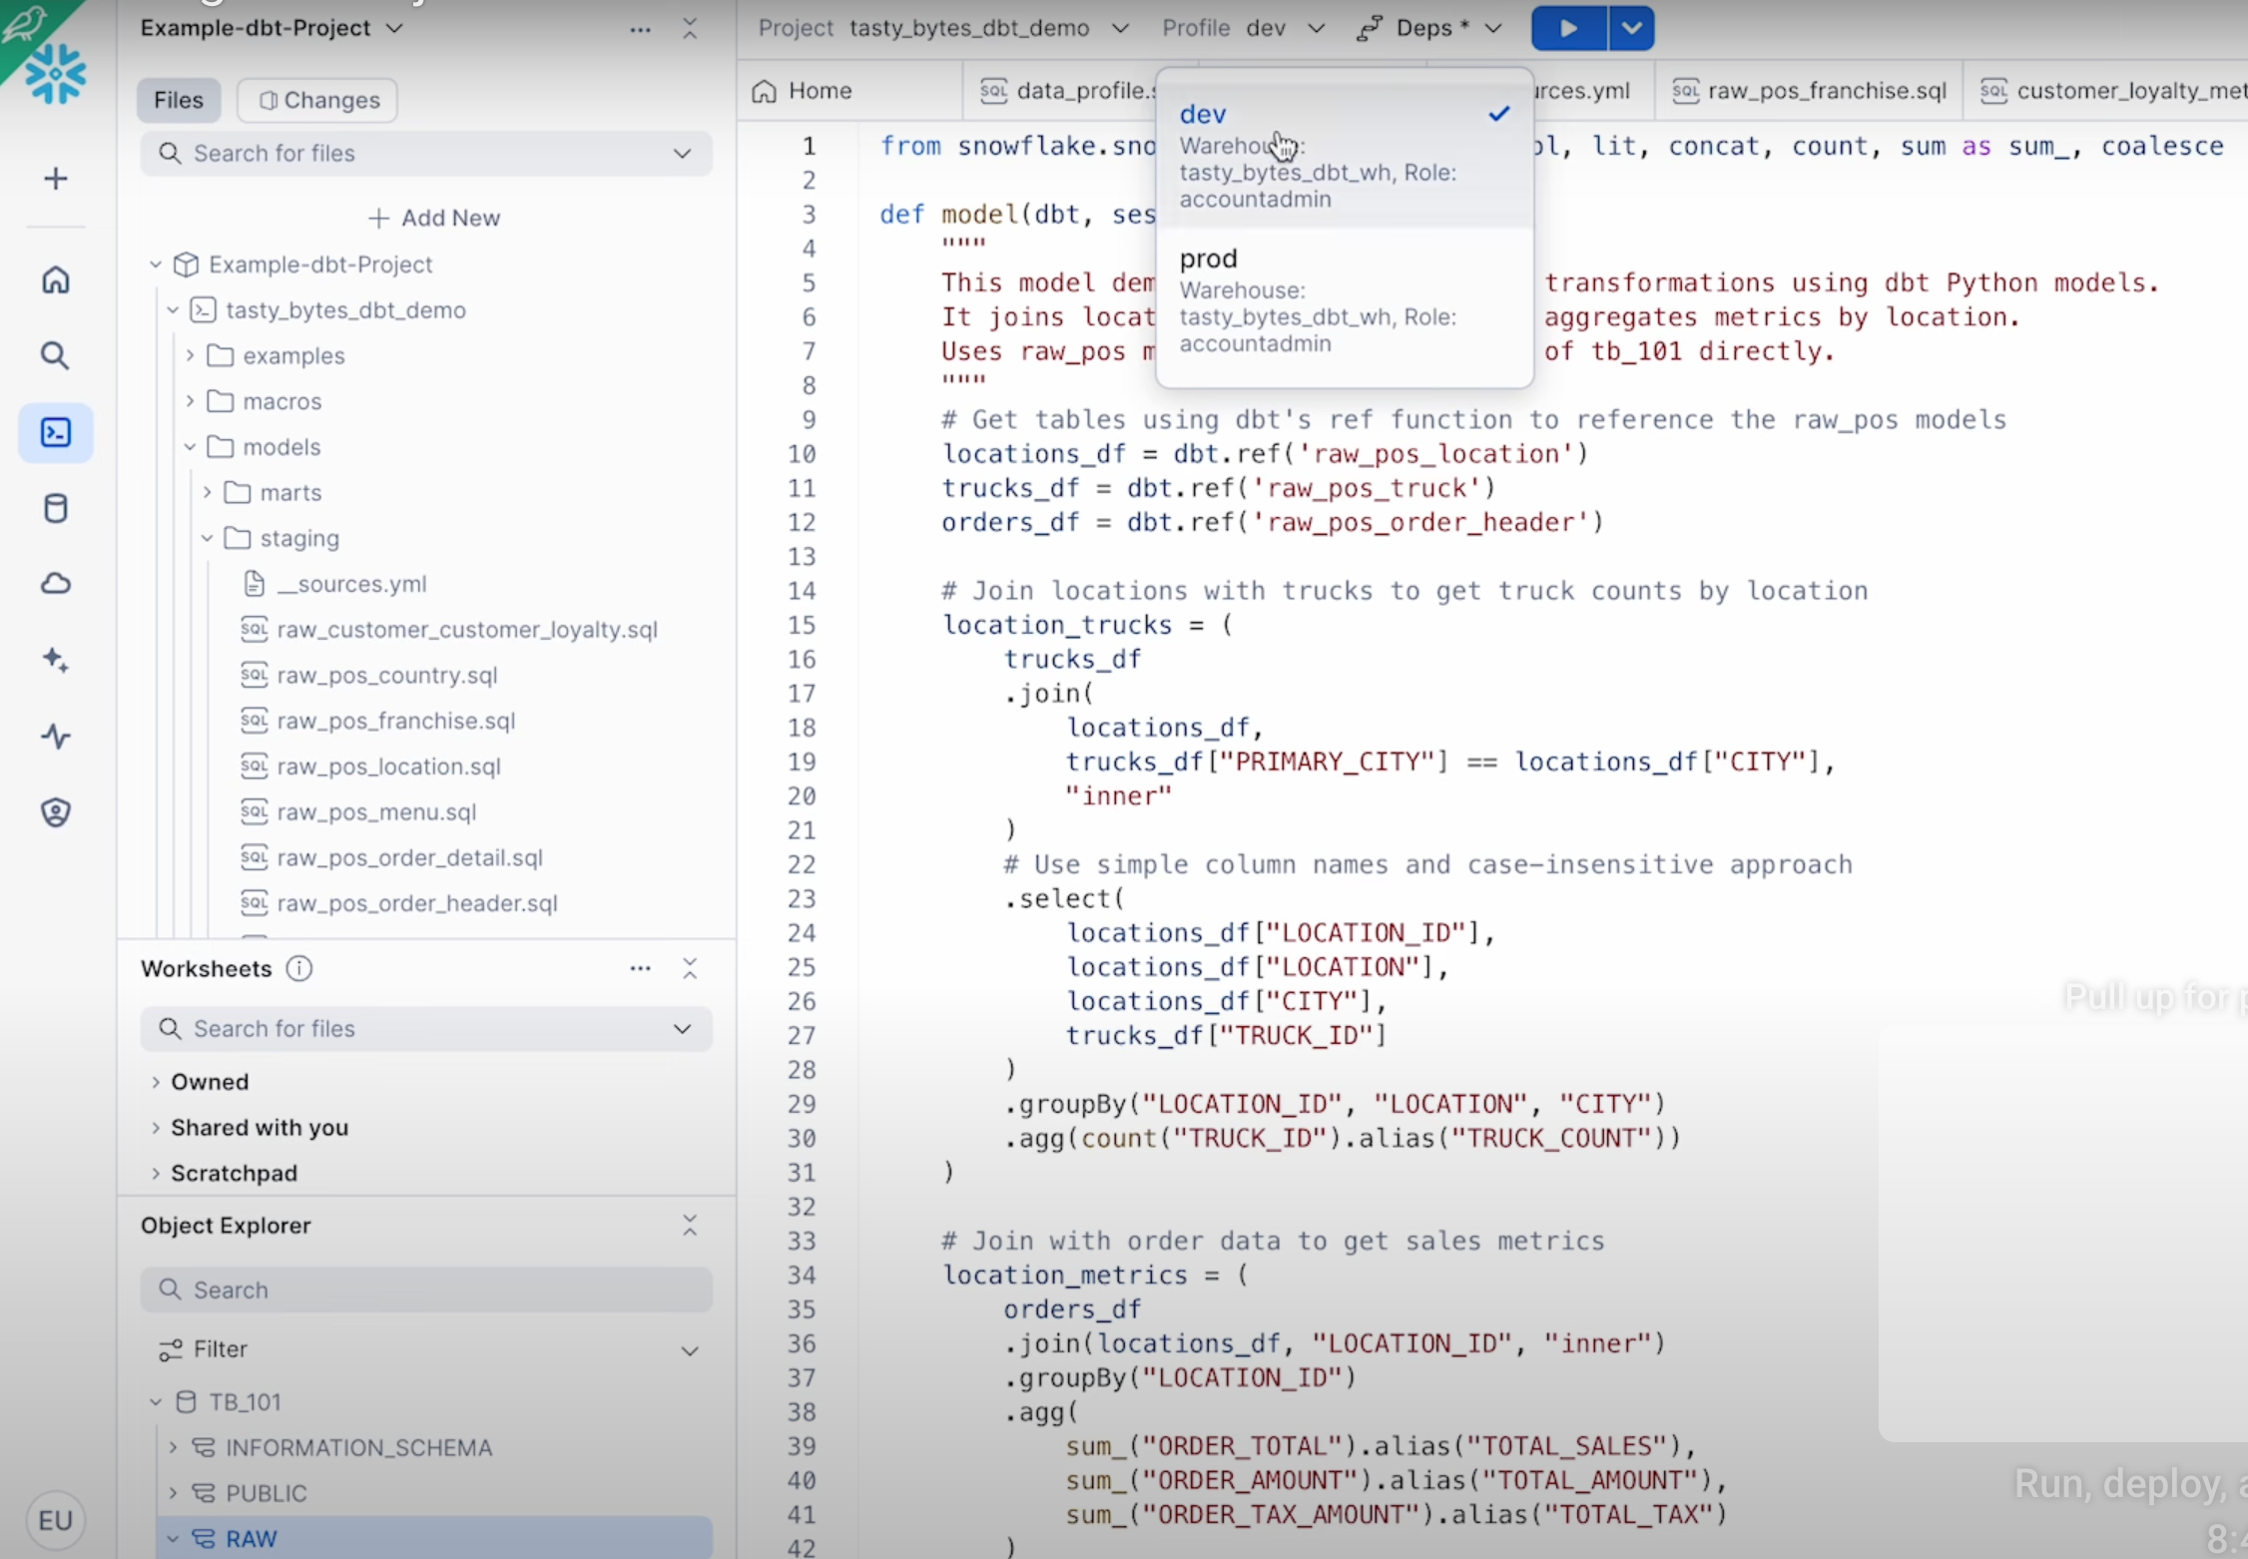Open the AI sparkle sidebar icon
Viewport: 2248px width, 1559px height.
pyautogui.click(x=56, y=660)
